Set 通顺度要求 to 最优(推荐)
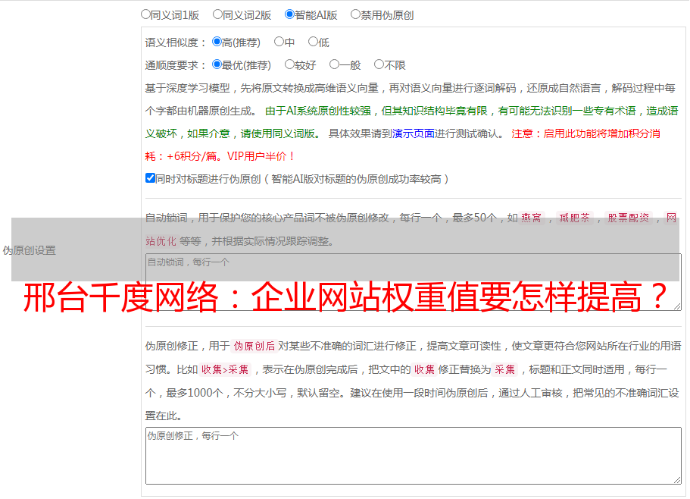The image size is (690, 499). click(217, 64)
